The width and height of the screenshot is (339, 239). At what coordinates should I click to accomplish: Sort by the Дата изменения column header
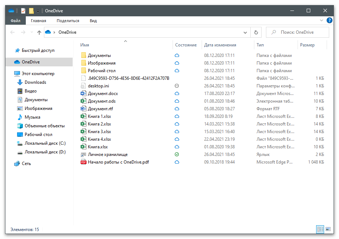[220, 45]
